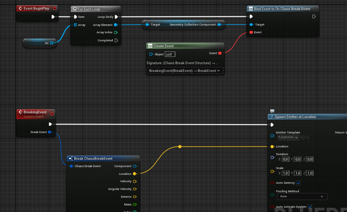Screen dimensions: 347x212
Task: Click Bind Event node exec input pin
Action: [251, 17]
